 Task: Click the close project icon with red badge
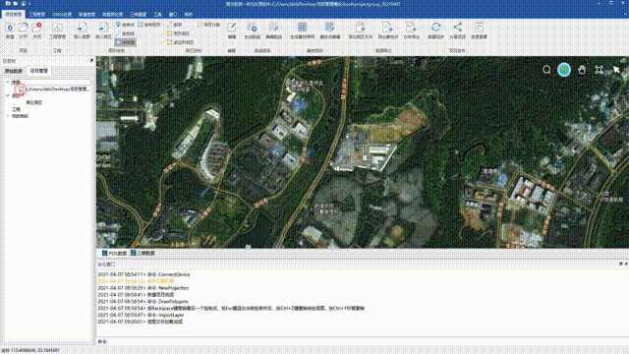coord(36,28)
